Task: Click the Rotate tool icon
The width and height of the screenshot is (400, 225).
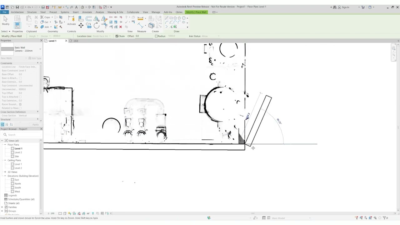Action: click(x=96, y=26)
